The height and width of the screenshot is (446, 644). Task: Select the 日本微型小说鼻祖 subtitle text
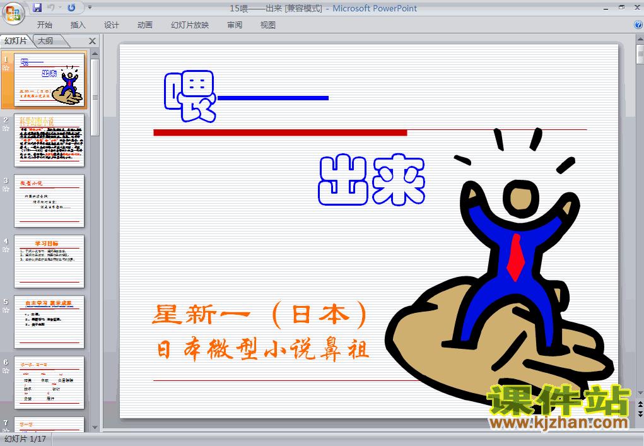tap(263, 349)
